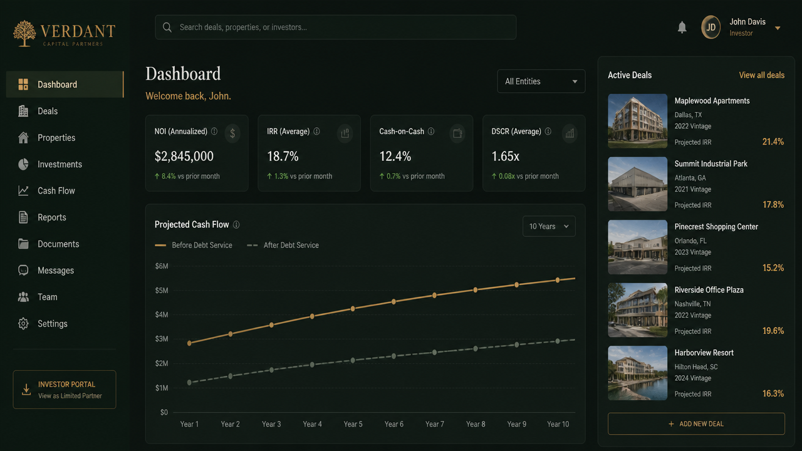Go to Dashboard in the sidebar

65,85
